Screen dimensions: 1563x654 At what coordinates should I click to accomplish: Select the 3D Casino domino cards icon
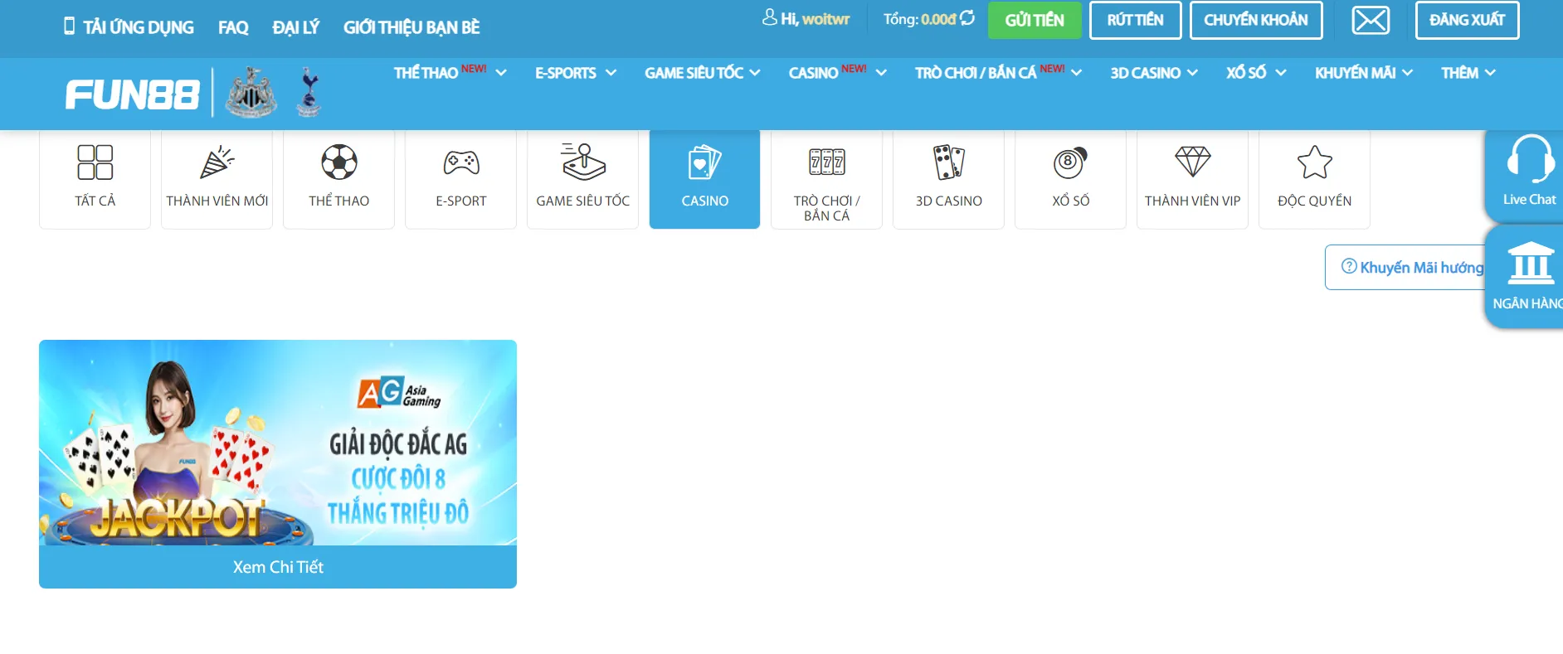[949, 162]
